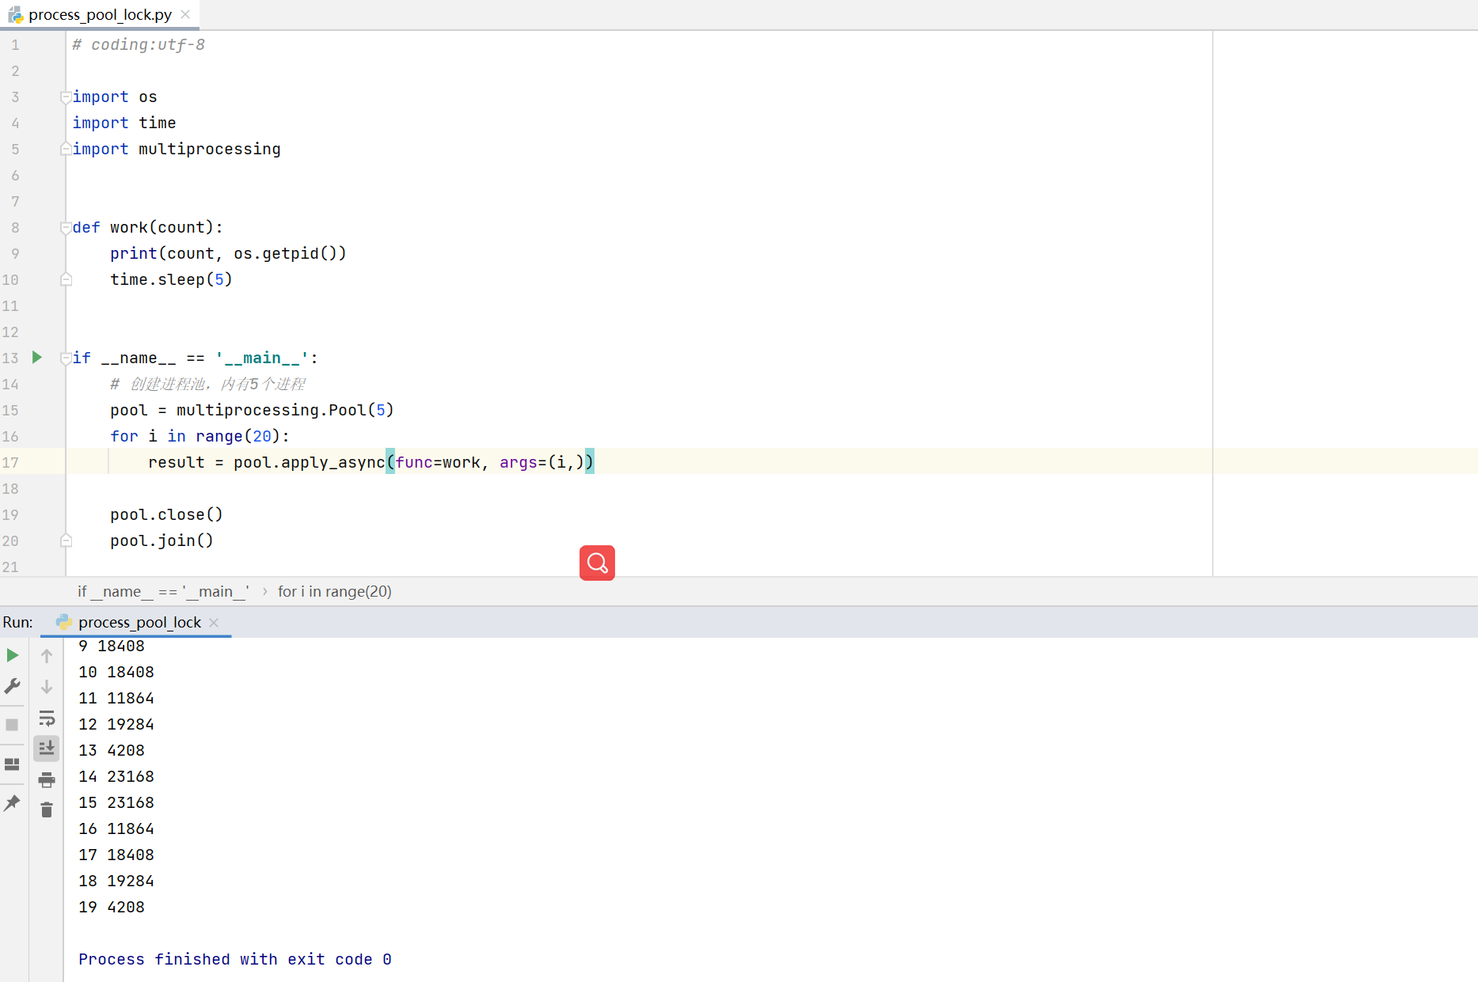This screenshot has height=982, width=1478.
Task: Close the process_pool_lock run tab
Action: point(214,623)
